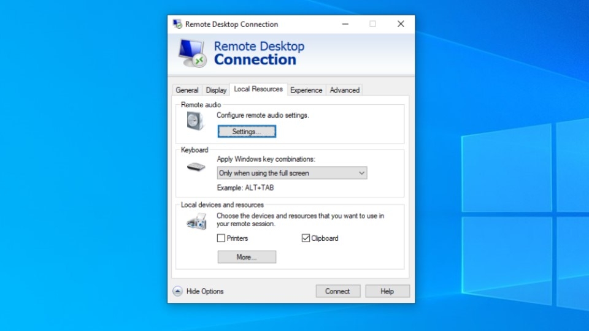Minimize the Remote Desktop Connection window
Viewport: 589px width, 331px height.
[x=345, y=24]
